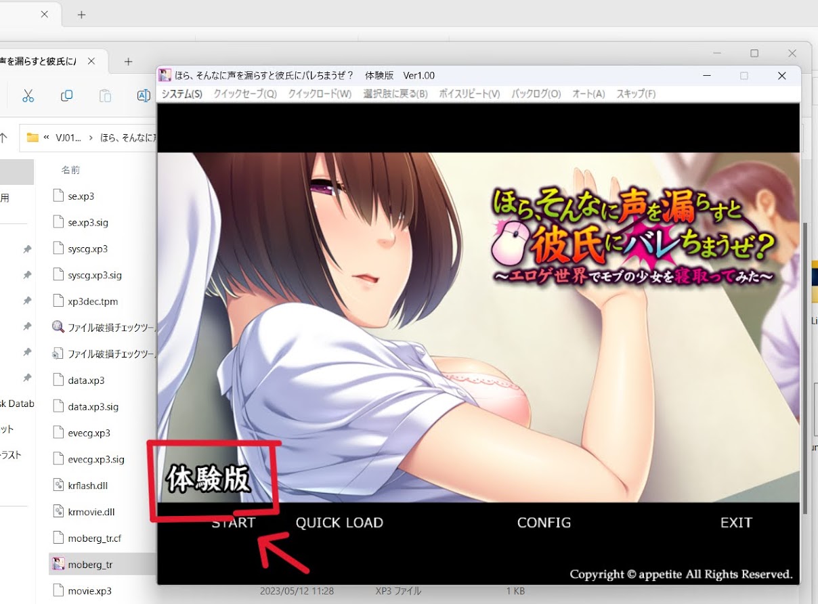This screenshot has width=818, height=604.
Task: Expand breadcrumb overflow chevron in address bar
Action: (46, 137)
